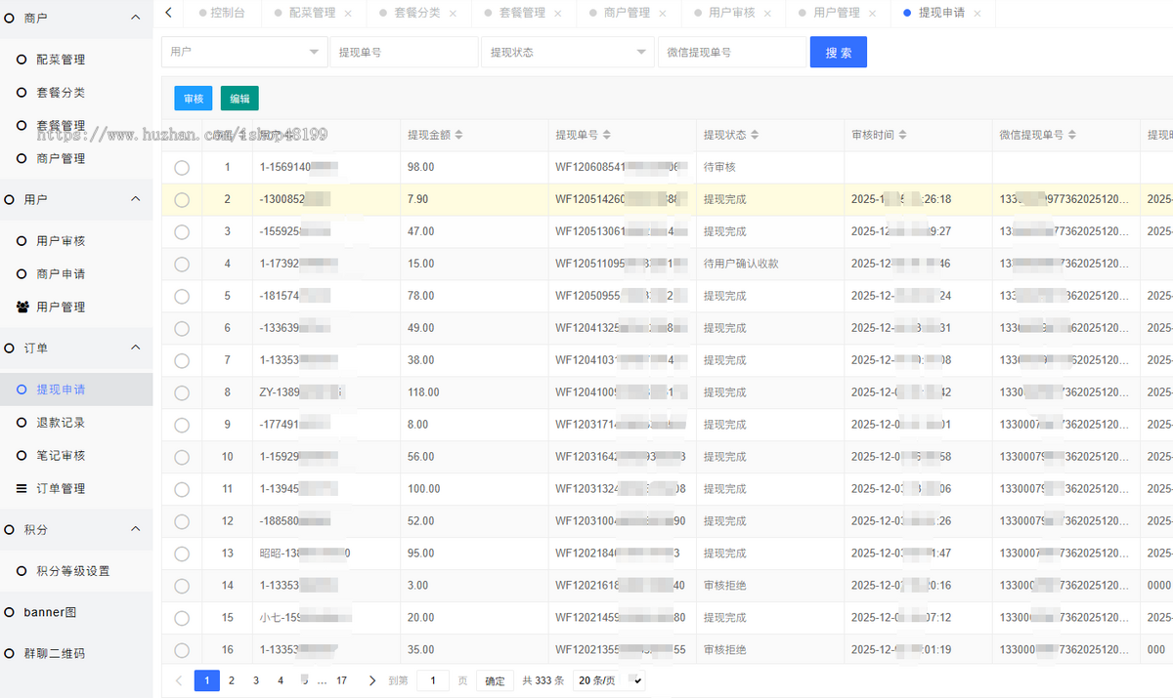Click the 用户管理 people icon in sidebar
Screen dimensions: 1173x698
click(x=22, y=307)
